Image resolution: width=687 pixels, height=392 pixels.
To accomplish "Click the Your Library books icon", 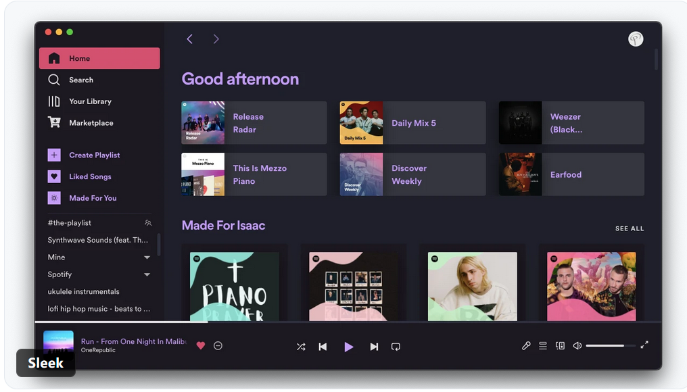I will tap(54, 101).
